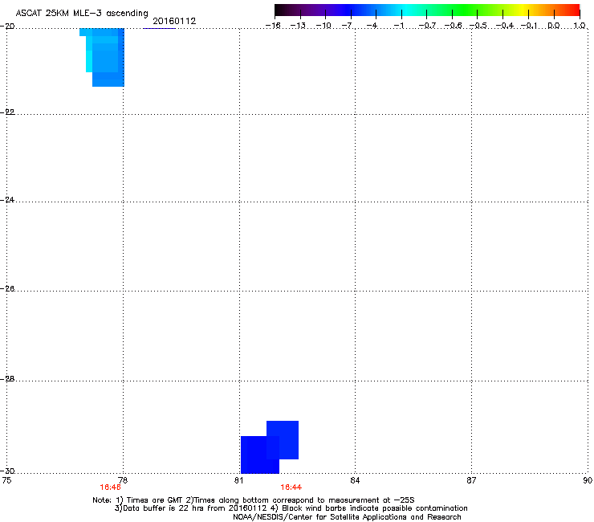Image resolution: width=594 pixels, height=522 pixels.
Task: Click the color bar label -0.1
Action: [529, 26]
